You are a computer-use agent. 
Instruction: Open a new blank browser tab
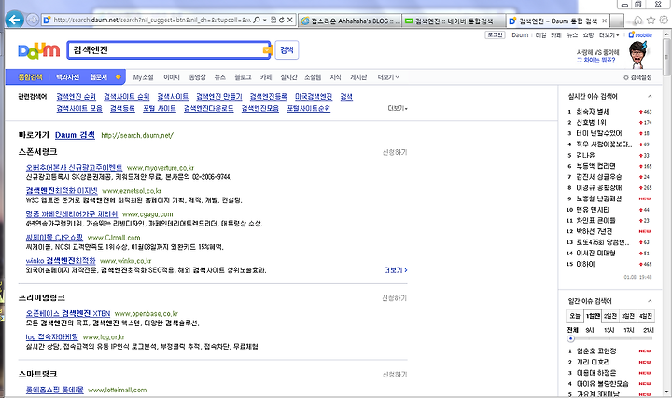(x=617, y=21)
